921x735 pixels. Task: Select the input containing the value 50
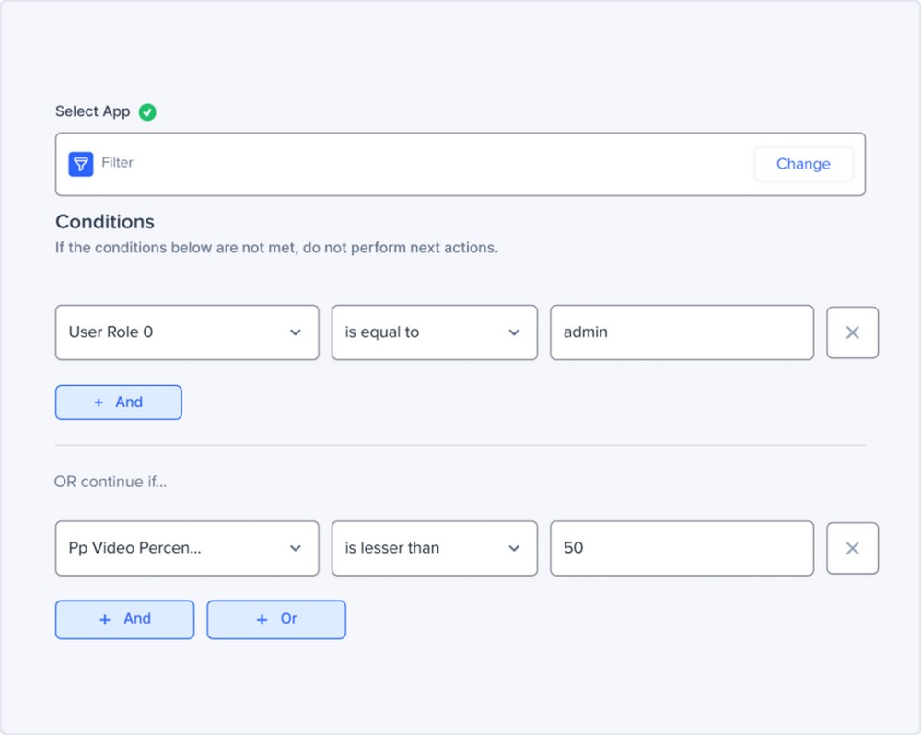tap(682, 548)
